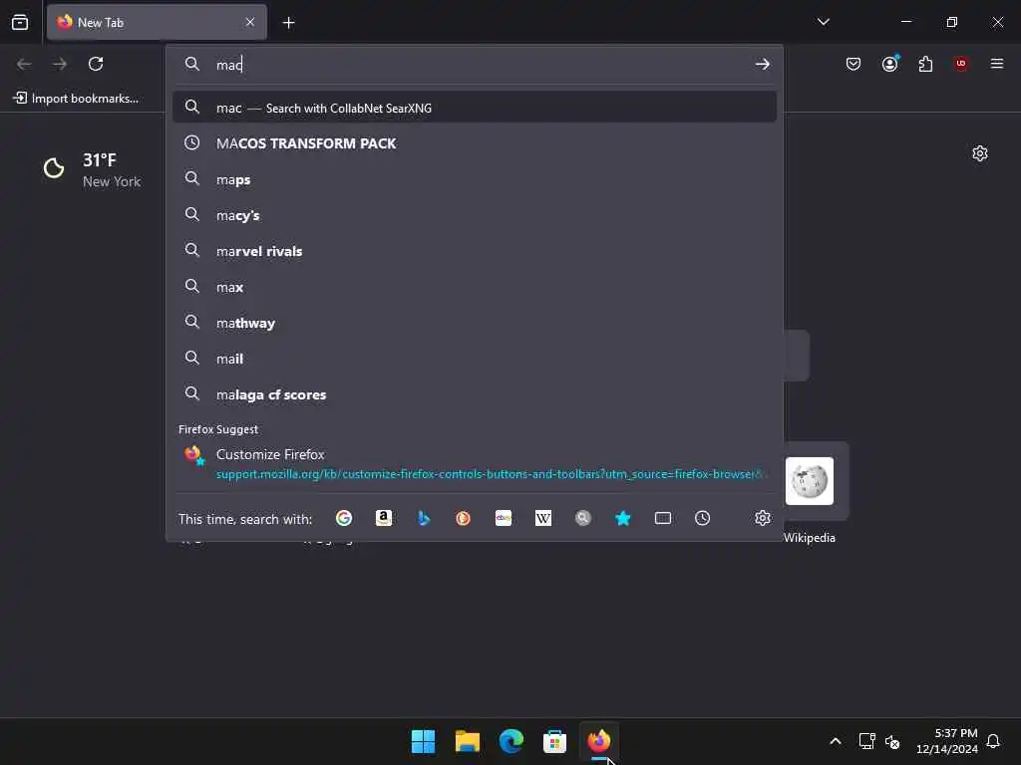Search bookmarks with star icon

622,518
